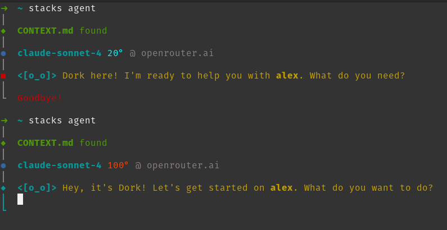This screenshot has height=230, width=447.
Task: Click the green prompt arrow below "Goodbye!"
Action: [4, 121]
